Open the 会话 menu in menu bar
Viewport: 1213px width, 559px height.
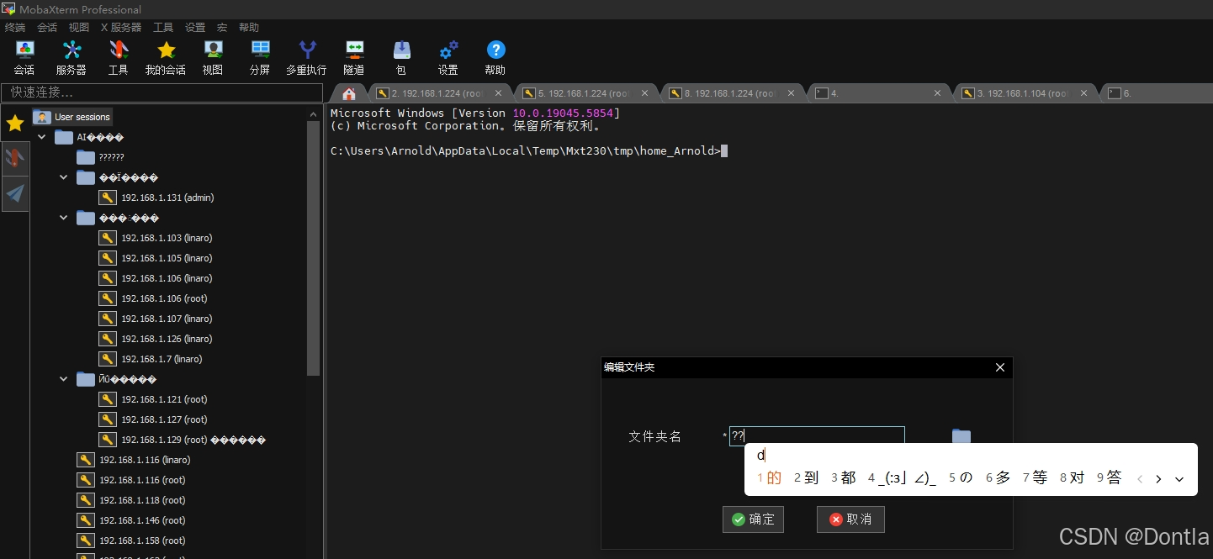tap(47, 27)
